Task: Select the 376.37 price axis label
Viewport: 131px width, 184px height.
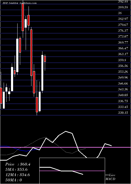Action: coord(123,31)
